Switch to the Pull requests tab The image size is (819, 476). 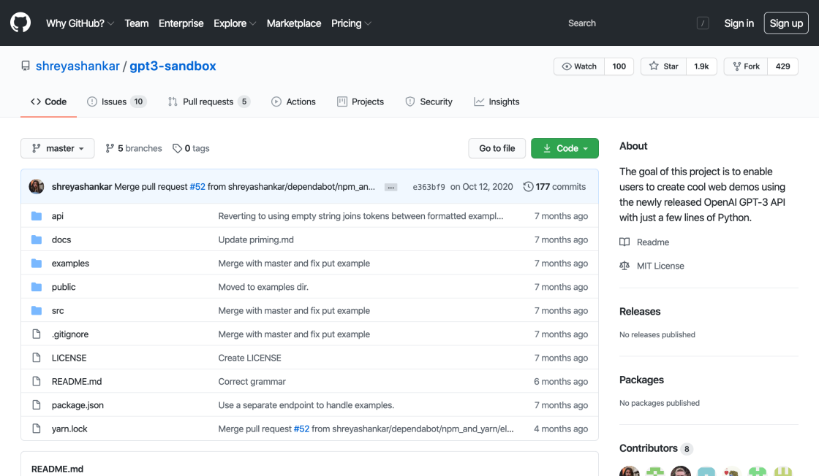[x=209, y=101]
